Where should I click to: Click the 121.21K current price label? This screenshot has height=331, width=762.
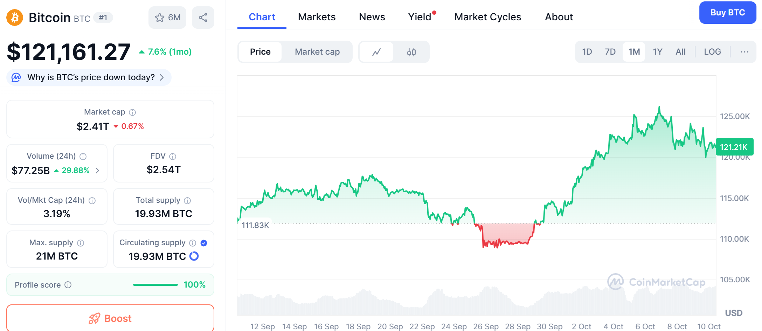(x=734, y=147)
